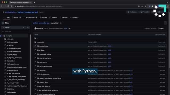Open the master branch dropdown
The height and width of the screenshot is (95, 170).
pos(14,28)
